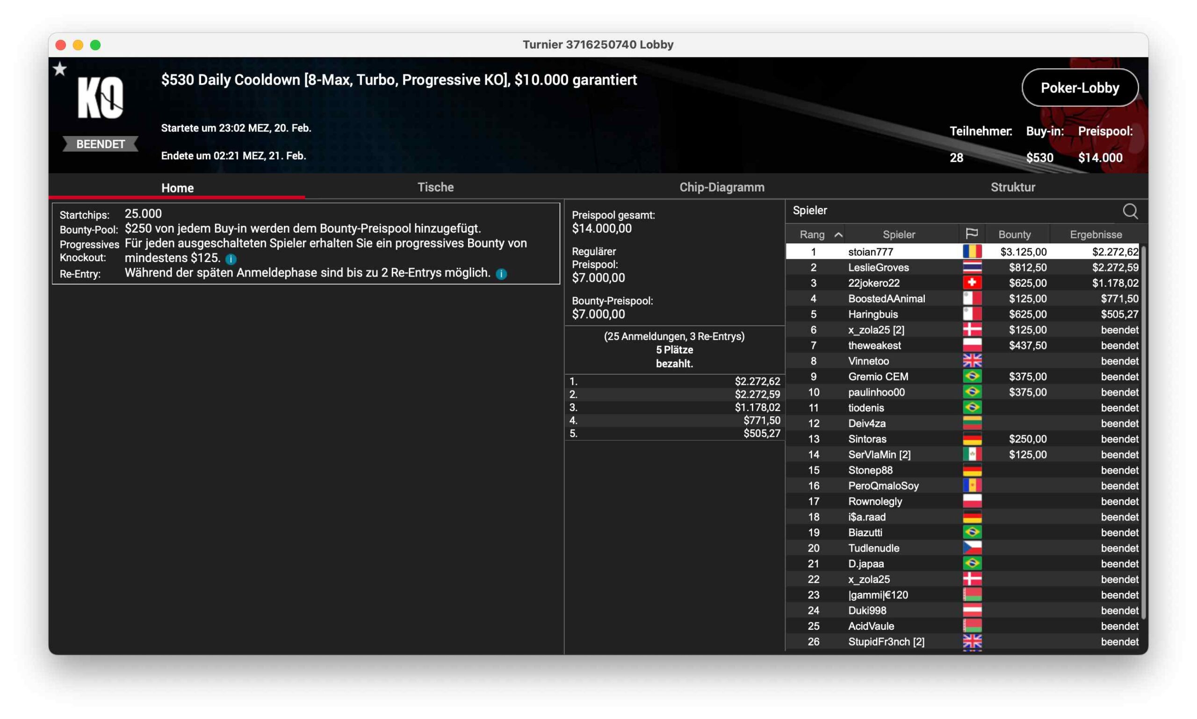Click stoian777's Romanian flag icon
Viewport: 1197px width, 719px height.
click(x=972, y=251)
